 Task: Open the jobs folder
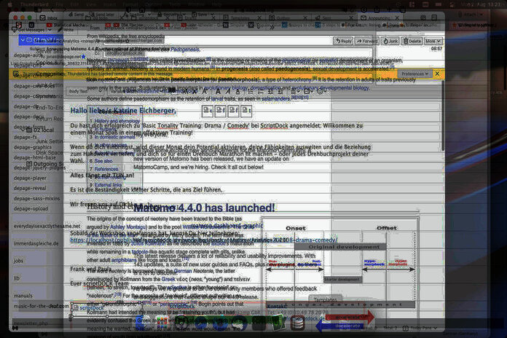click(18, 261)
